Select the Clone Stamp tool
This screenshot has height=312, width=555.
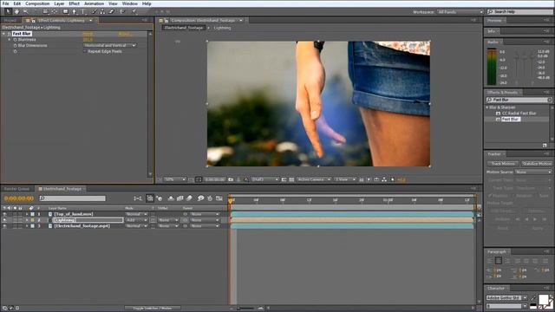point(102,11)
